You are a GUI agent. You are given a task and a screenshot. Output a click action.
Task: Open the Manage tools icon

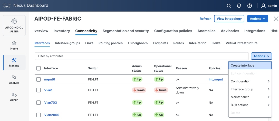[14, 60]
